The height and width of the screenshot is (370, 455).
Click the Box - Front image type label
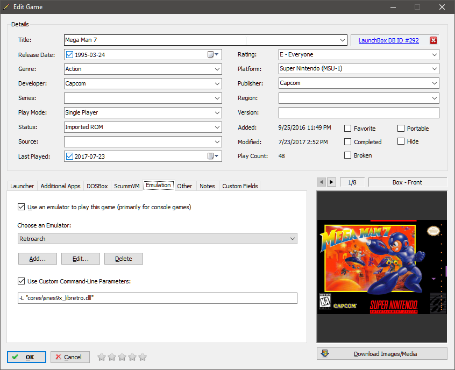tap(408, 182)
